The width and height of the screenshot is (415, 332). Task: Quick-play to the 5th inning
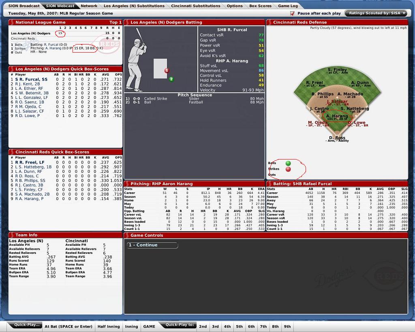click(239, 326)
